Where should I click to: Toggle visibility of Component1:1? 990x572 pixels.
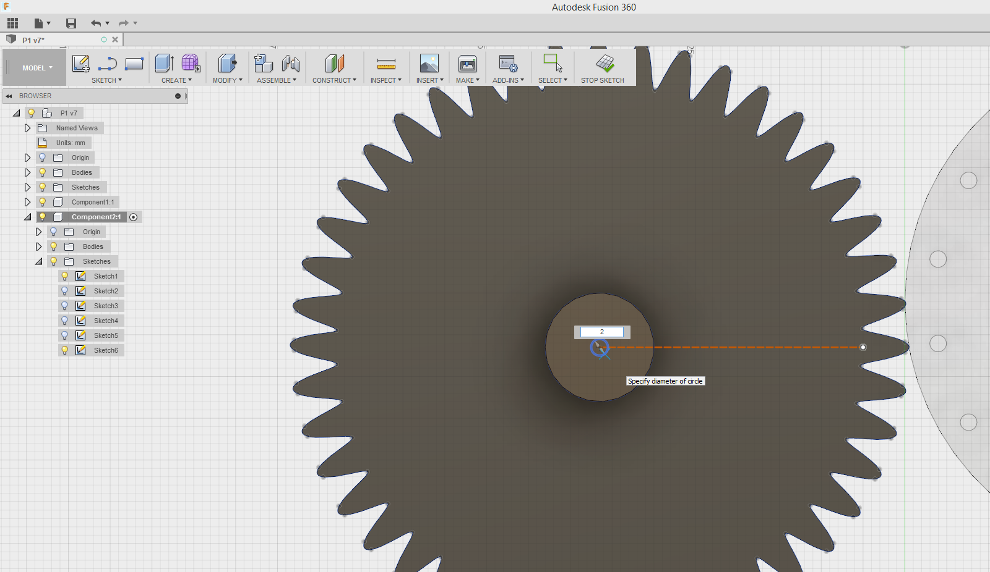(x=42, y=202)
